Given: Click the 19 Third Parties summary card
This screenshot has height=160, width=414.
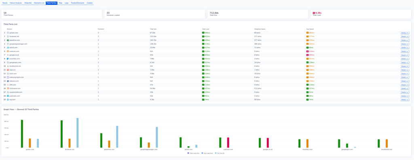Looking at the screenshot, I should 52,14.
